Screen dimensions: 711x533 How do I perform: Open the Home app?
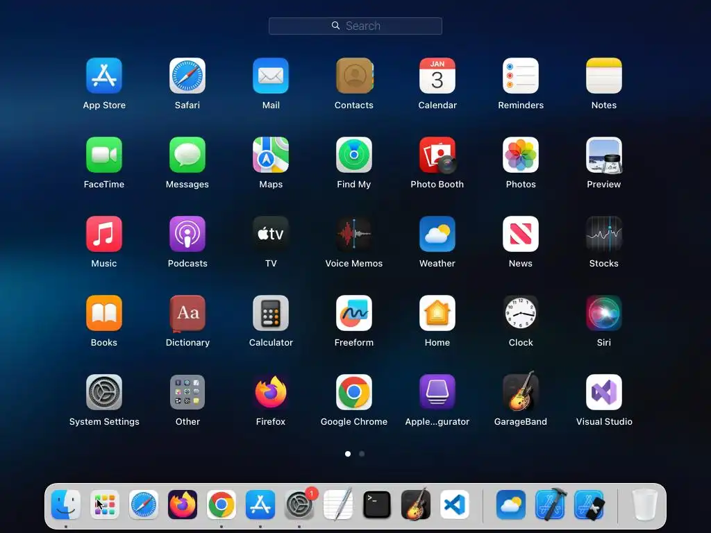(x=437, y=313)
